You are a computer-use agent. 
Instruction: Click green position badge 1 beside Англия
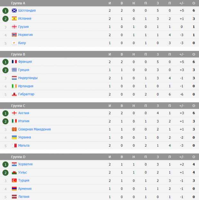5,113
